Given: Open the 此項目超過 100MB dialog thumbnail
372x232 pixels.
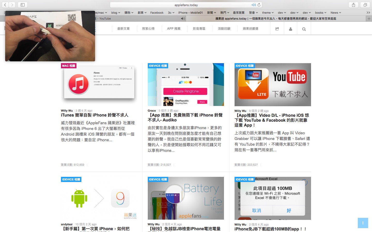Looking at the screenshot, I should [273, 198].
